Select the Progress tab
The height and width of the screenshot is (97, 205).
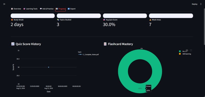60,9
